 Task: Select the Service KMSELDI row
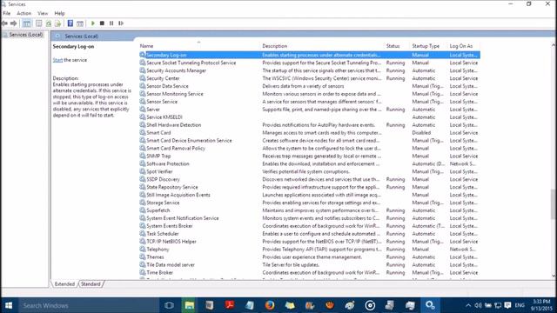click(309, 117)
